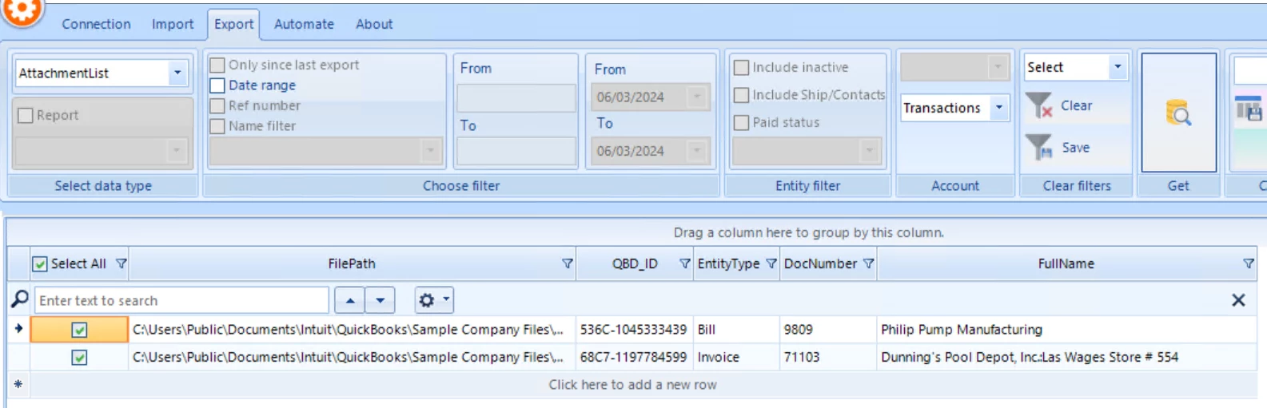
Task: Click 'Click here to add a new row'
Action: [632, 385]
